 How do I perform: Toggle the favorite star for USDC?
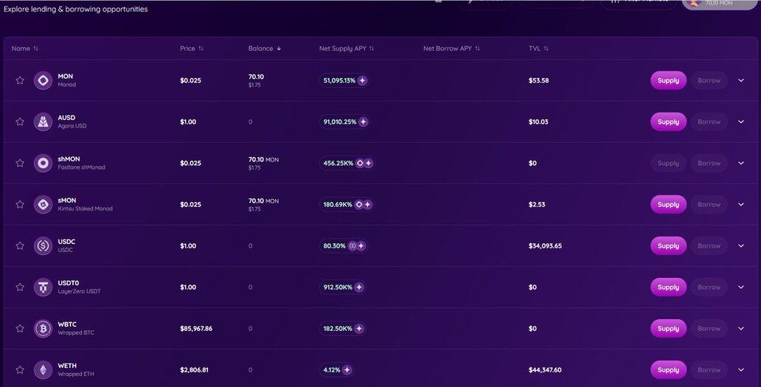pyautogui.click(x=20, y=245)
